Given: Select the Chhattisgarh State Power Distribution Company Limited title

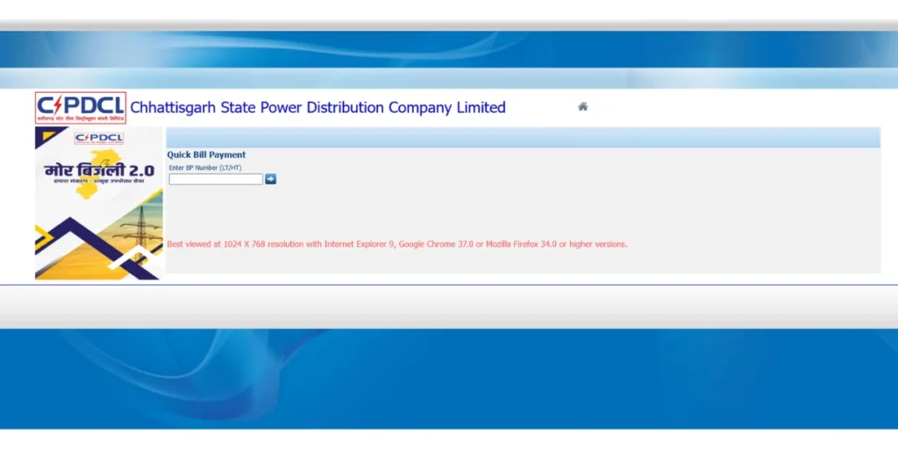Looking at the screenshot, I should click(x=317, y=108).
